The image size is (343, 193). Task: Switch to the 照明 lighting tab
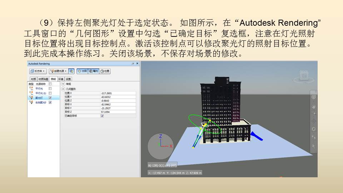(53, 79)
